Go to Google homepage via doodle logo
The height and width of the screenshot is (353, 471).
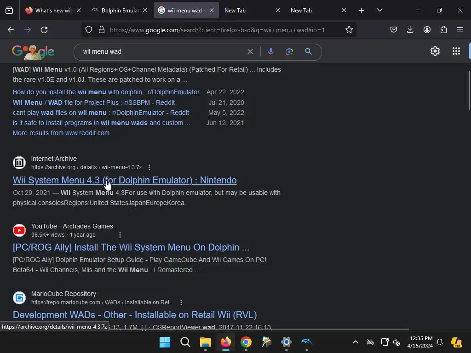click(33, 52)
